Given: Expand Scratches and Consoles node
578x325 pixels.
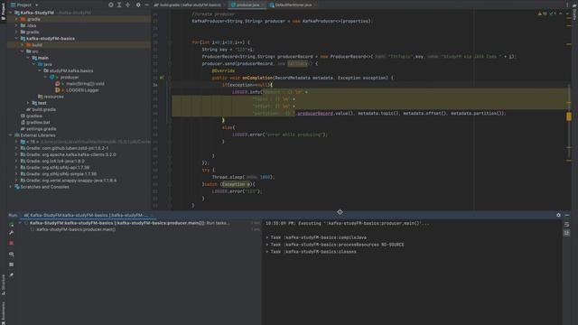Looking at the screenshot, I should [11, 187].
